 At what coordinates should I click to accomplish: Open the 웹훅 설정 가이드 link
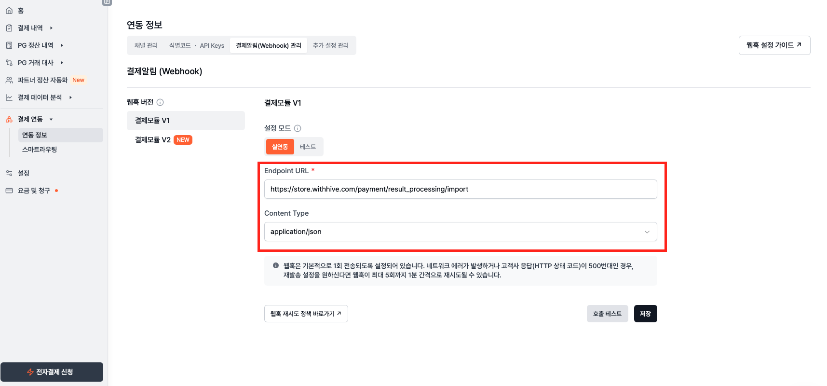point(774,45)
